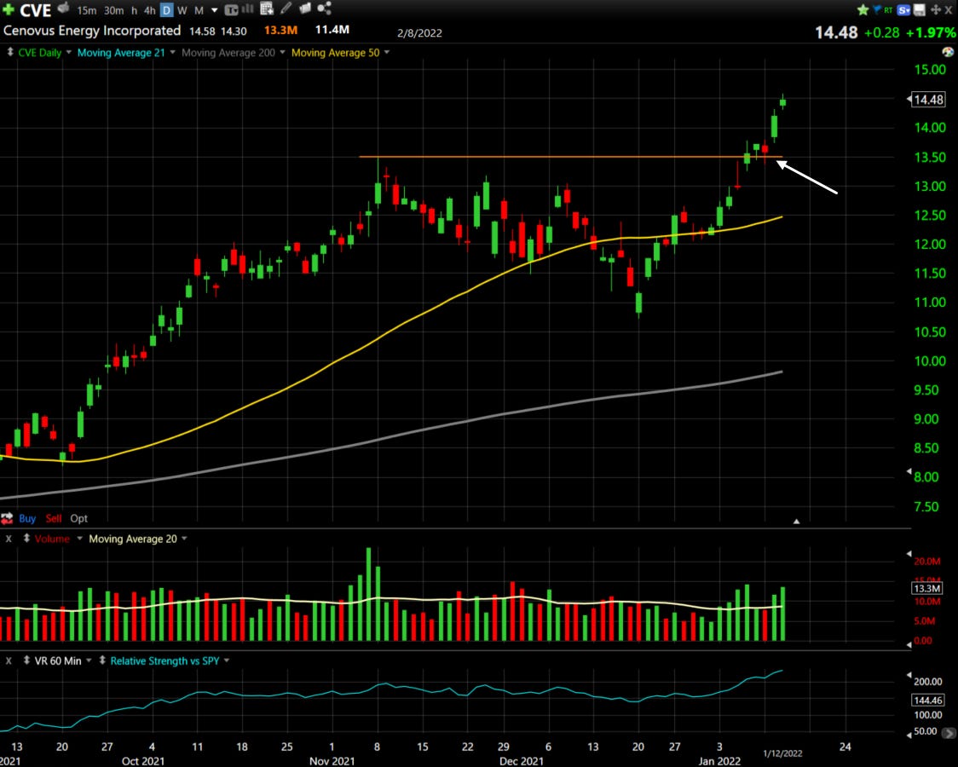958x767 pixels.
Task: Click the Sell button
Action: [54, 518]
